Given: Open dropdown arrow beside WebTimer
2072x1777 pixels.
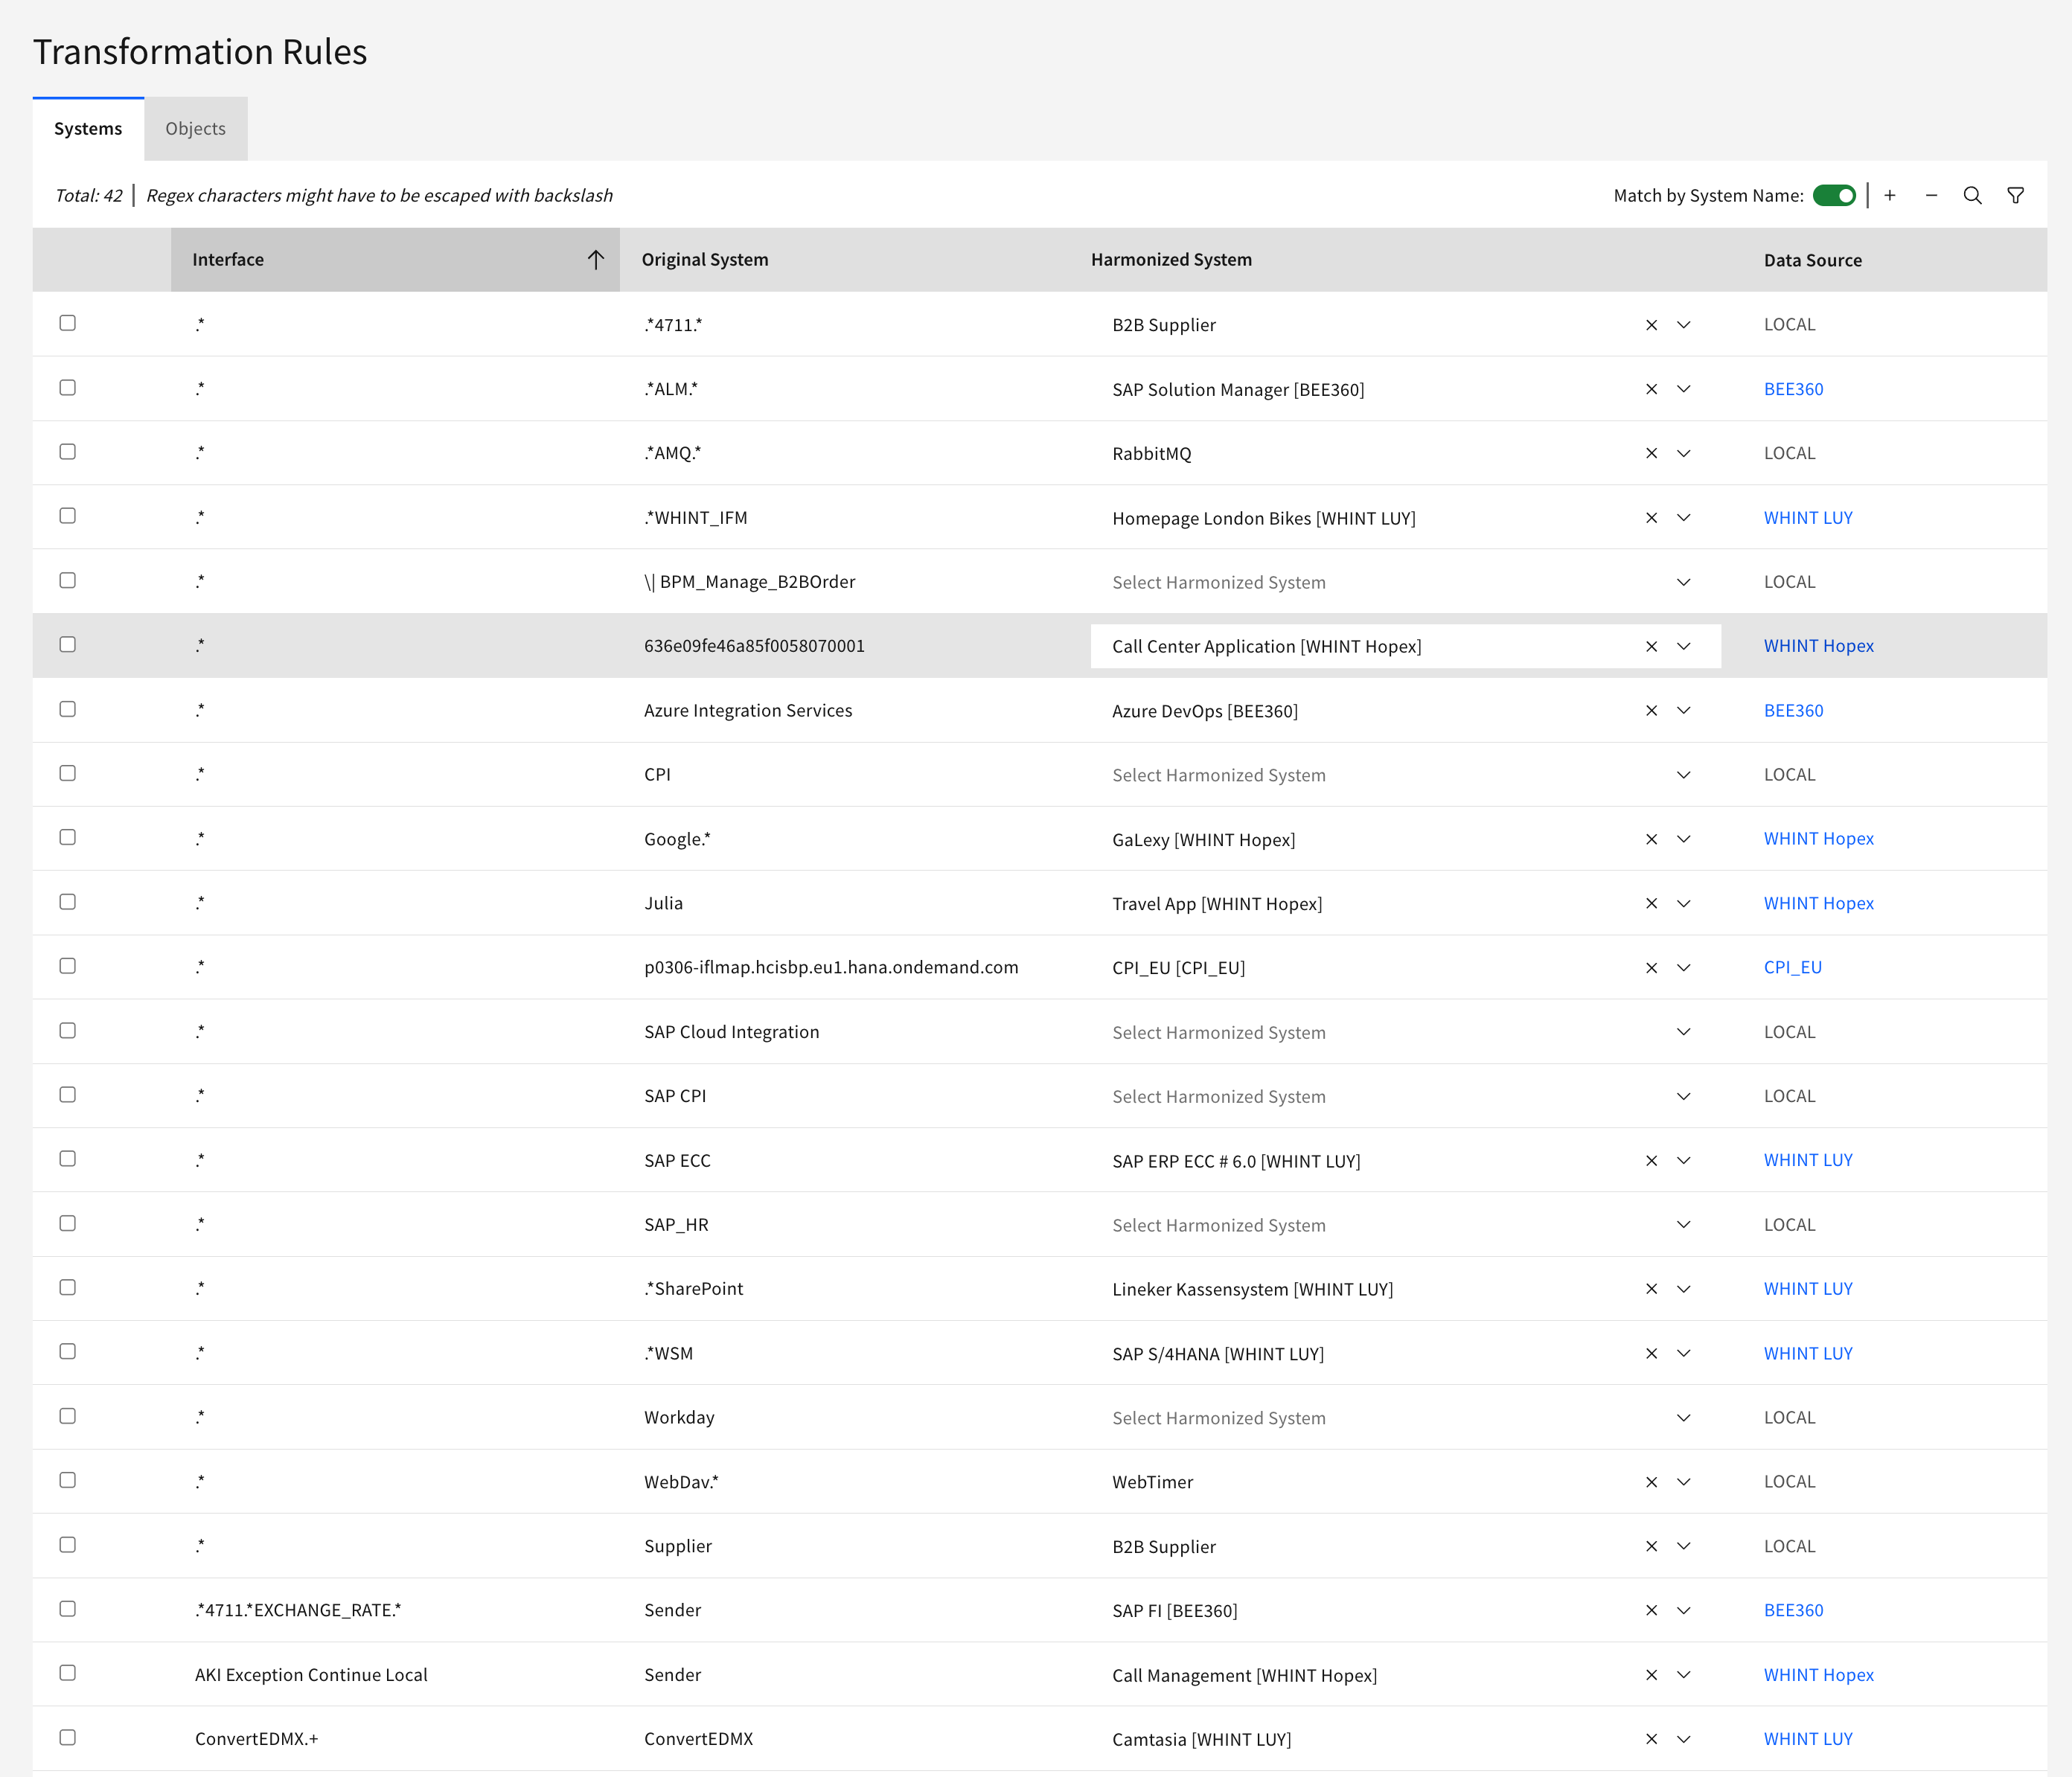Looking at the screenshot, I should point(1684,1482).
